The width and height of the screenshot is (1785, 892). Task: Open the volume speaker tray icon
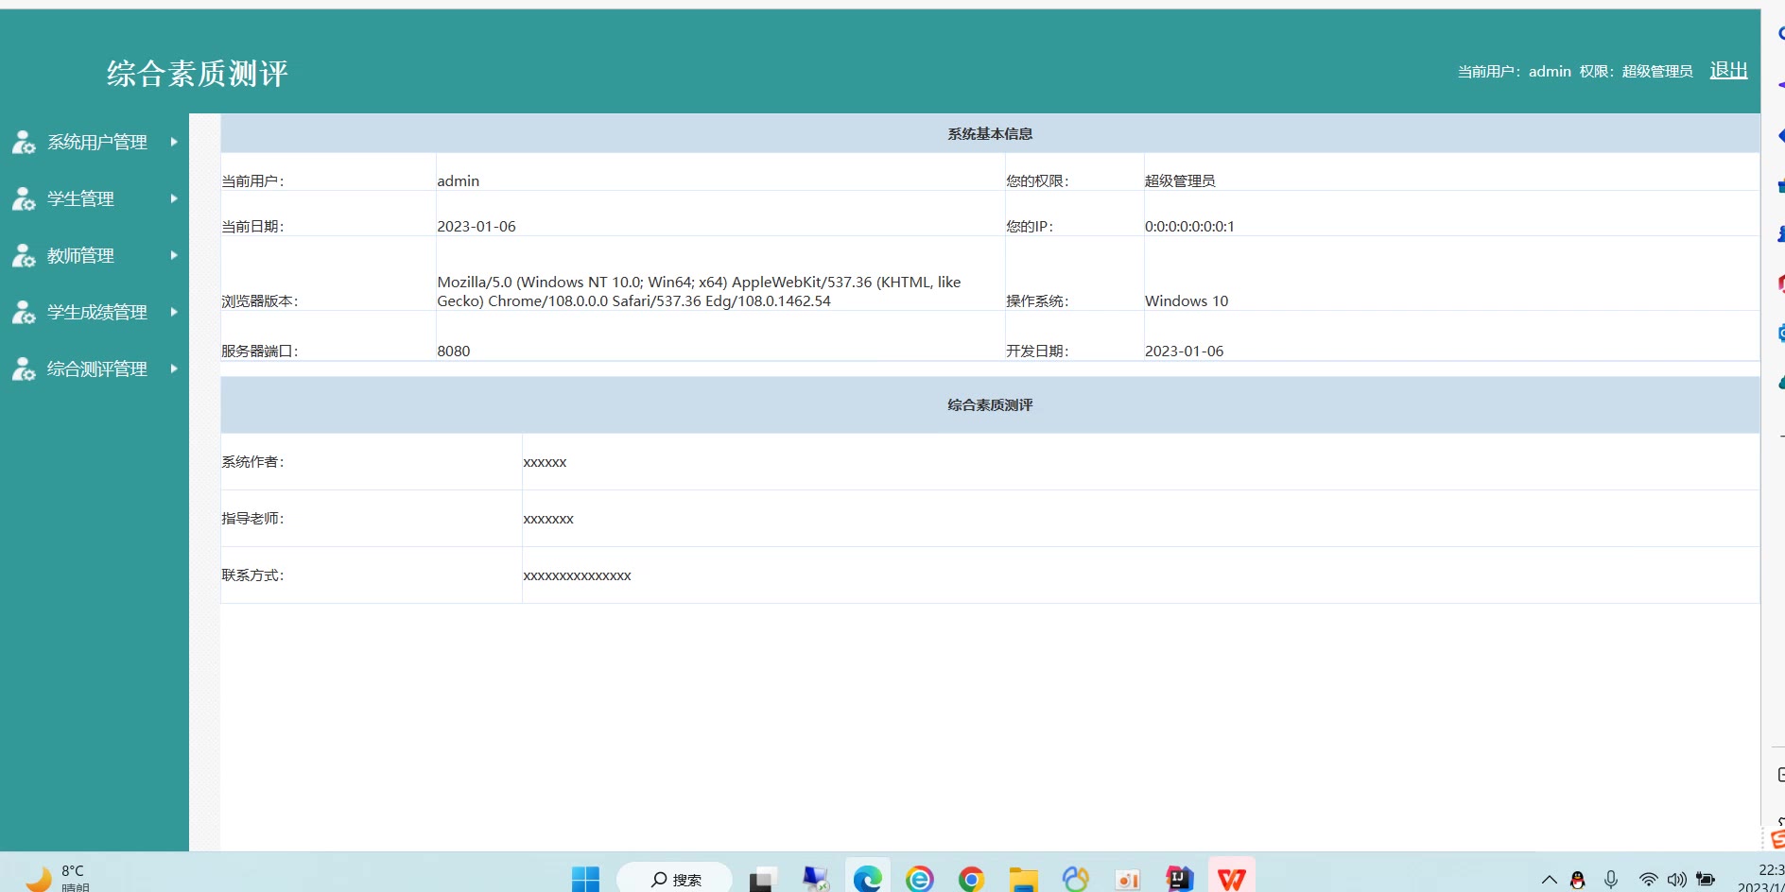tap(1677, 880)
